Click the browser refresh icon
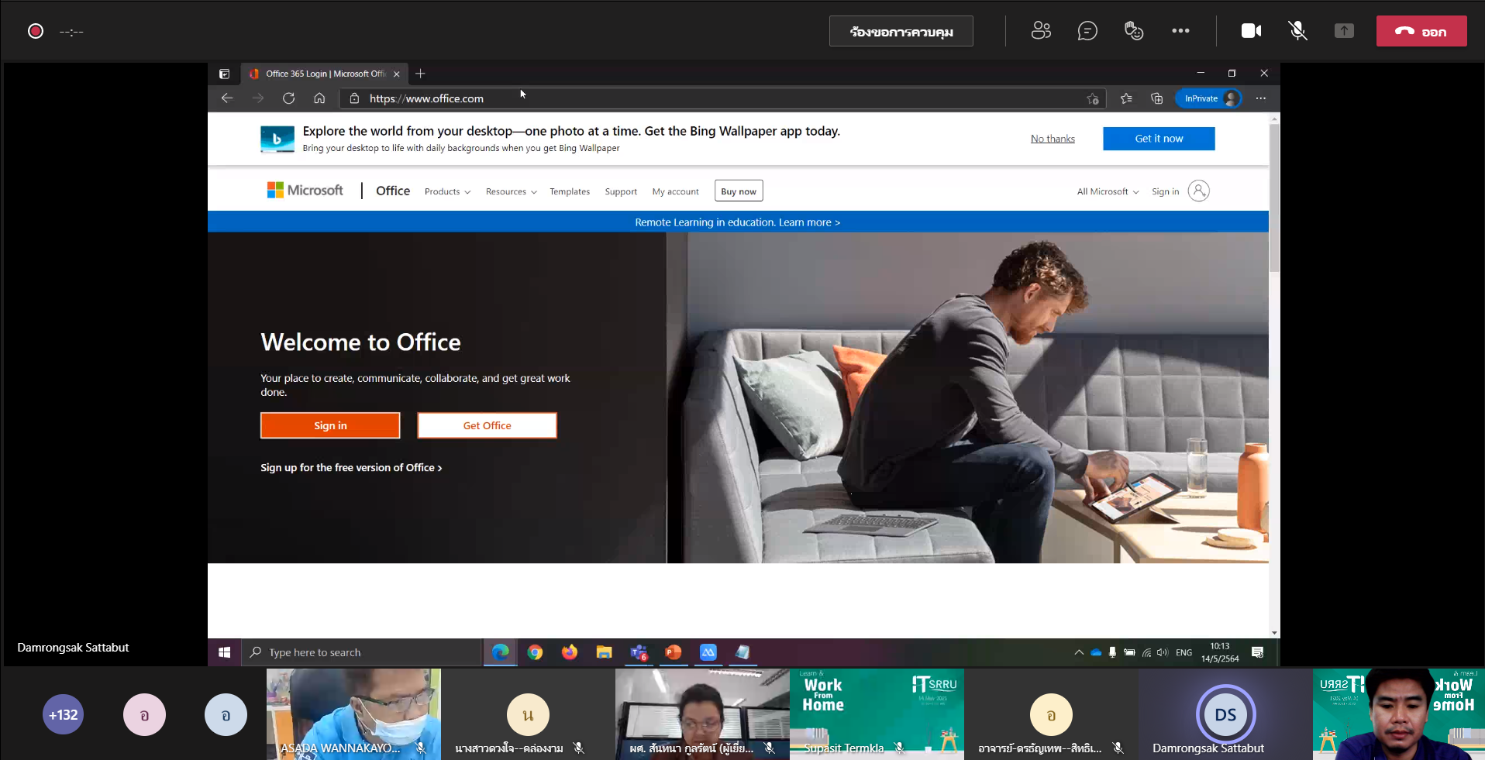The image size is (1485, 760). tap(288, 98)
